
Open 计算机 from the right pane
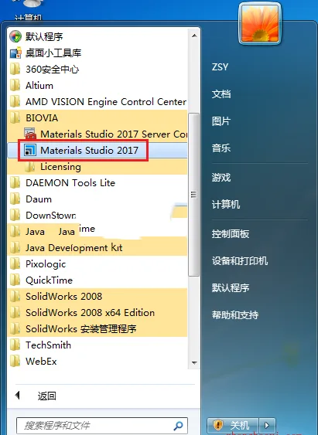226,205
